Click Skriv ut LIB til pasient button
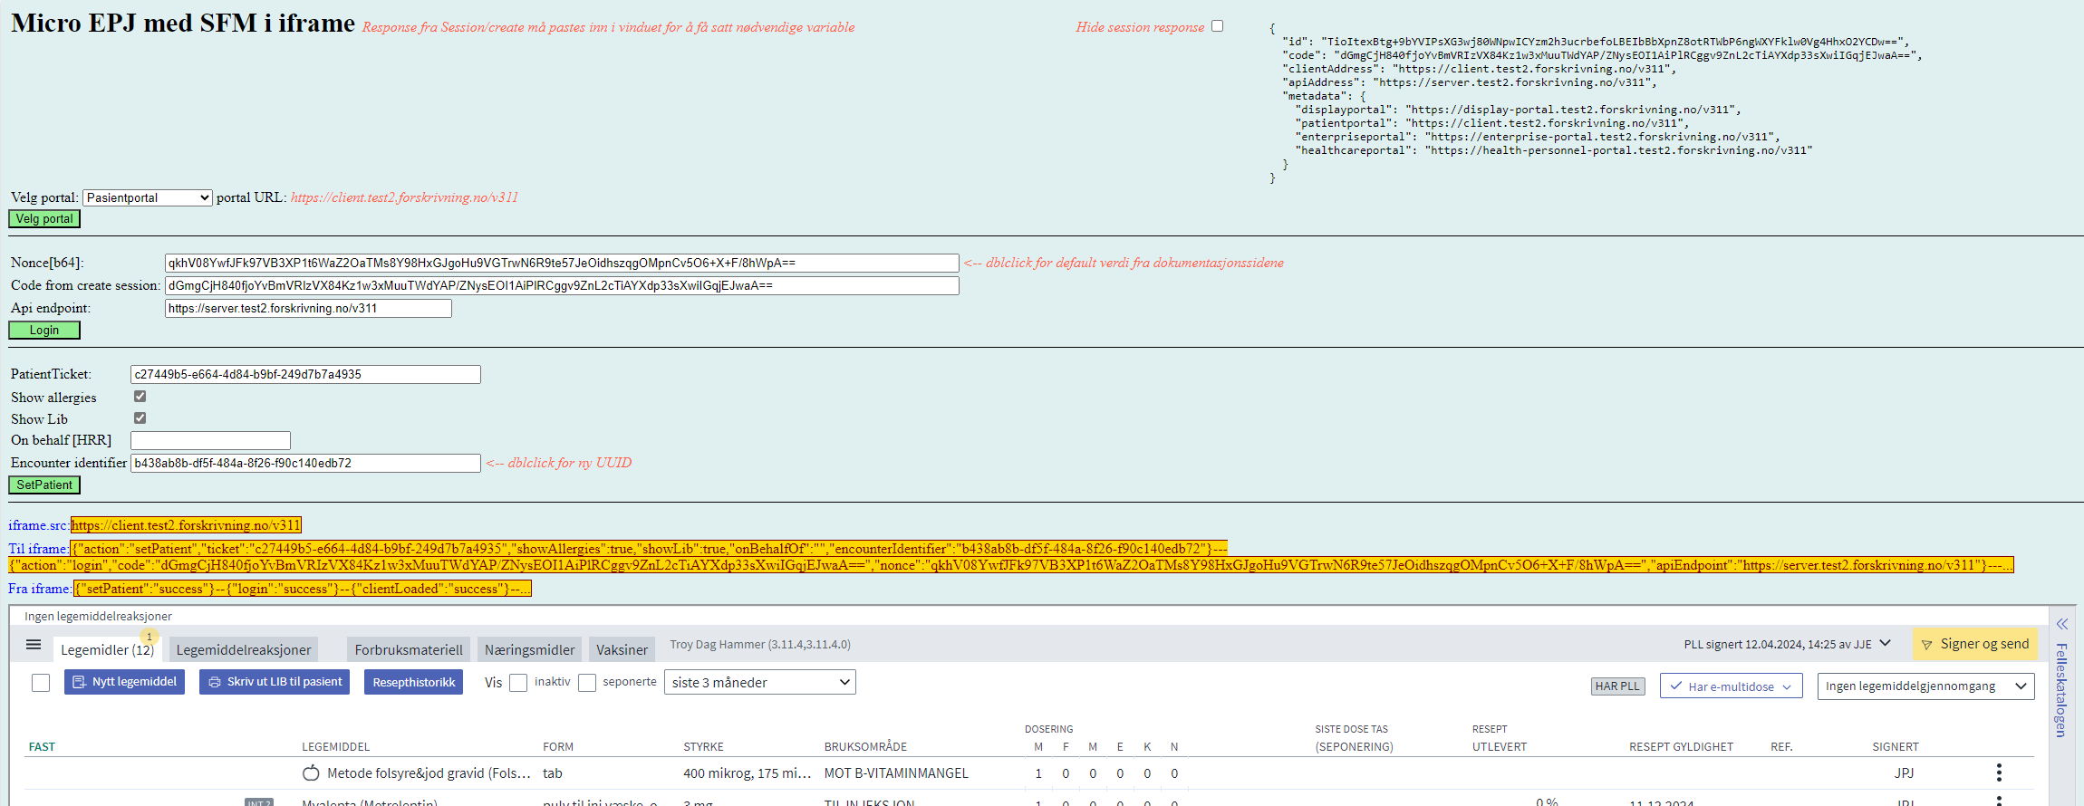This screenshot has width=2084, height=806. 275,682
